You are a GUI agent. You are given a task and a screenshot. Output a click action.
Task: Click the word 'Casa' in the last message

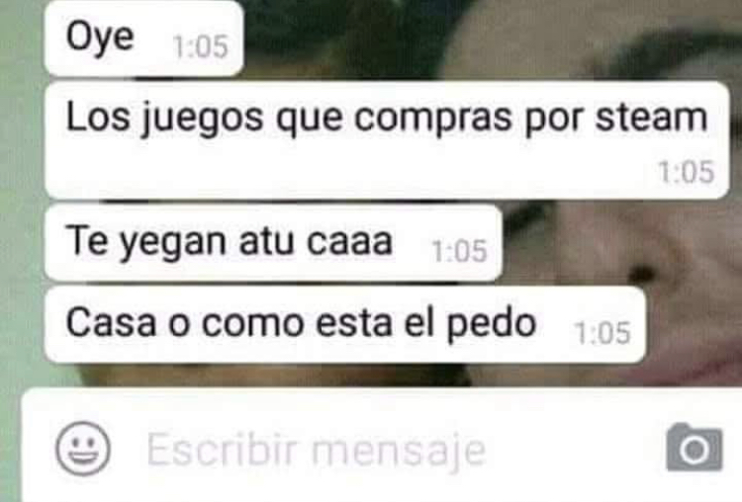coord(111,323)
